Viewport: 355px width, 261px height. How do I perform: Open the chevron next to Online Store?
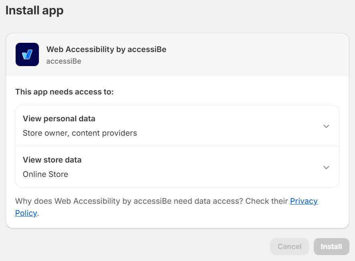click(x=326, y=167)
